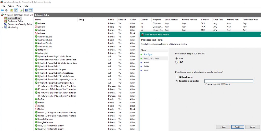Open Help via blue question mark icon
Image resolution: width=261 pixels, height=131 pixels.
[26, 10]
